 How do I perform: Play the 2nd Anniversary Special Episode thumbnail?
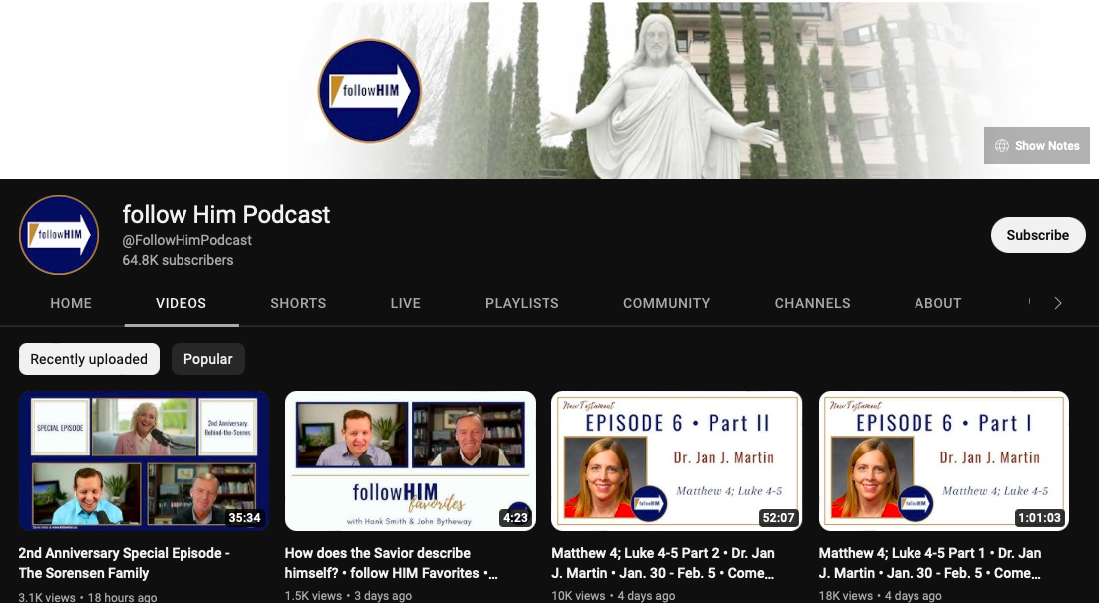point(144,460)
